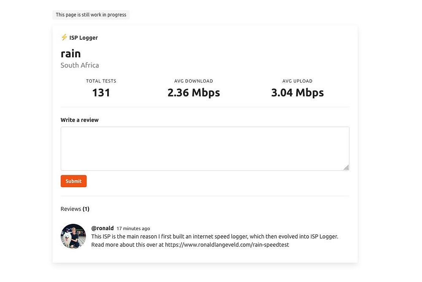
Task: Click the 17 minutes ago timestamp
Action: tap(133, 229)
